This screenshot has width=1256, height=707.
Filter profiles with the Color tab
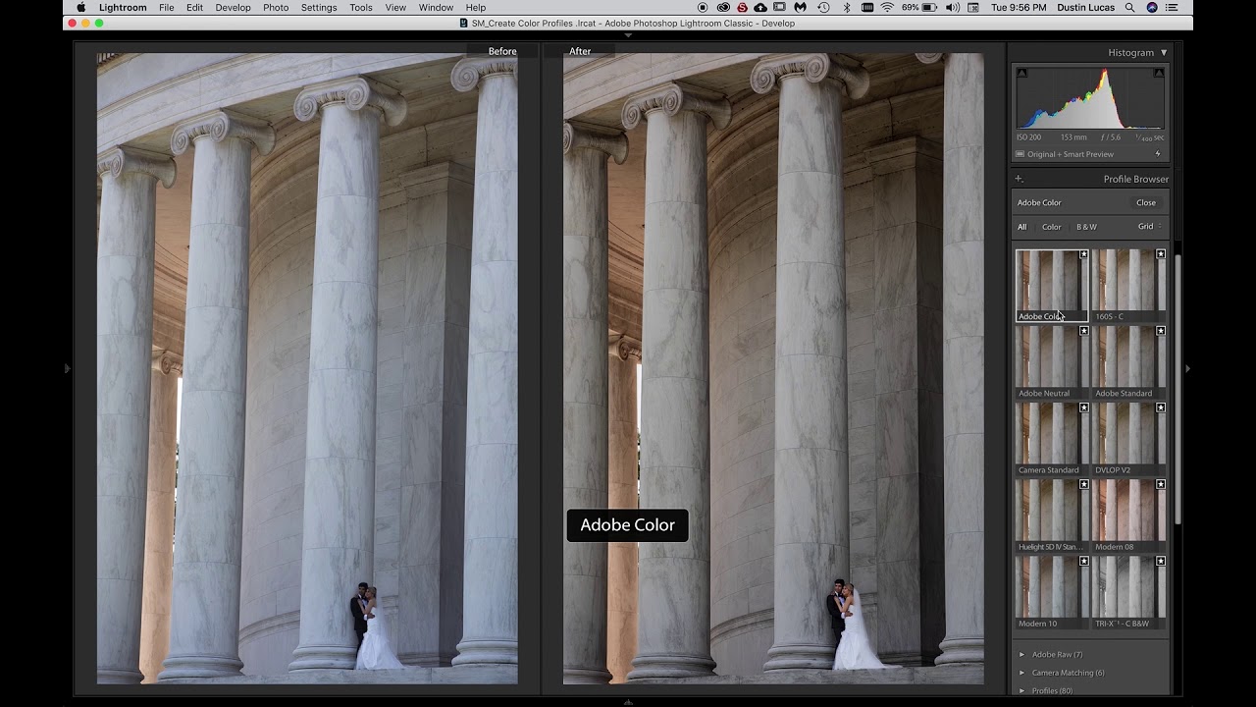point(1051,227)
